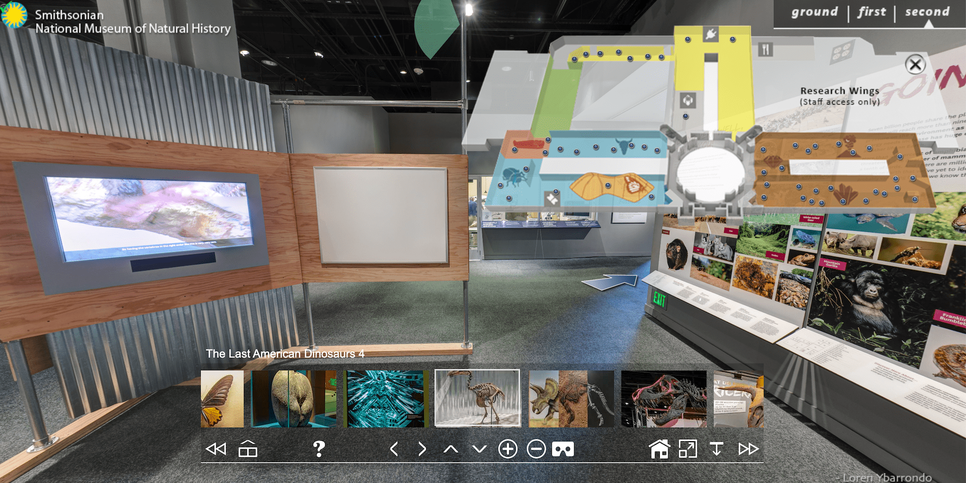
Task: Pan the view left with the arrow
Action: pos(394,449)
